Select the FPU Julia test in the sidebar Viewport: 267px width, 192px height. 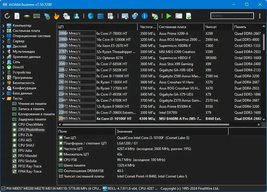click(x=26, y=151)
